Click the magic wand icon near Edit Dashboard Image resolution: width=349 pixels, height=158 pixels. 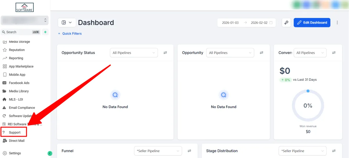[286, 23]
